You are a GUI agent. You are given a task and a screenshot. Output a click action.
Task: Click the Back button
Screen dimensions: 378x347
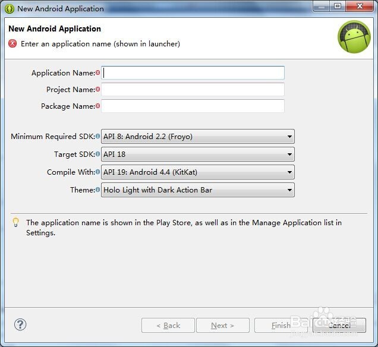[168, 326]
